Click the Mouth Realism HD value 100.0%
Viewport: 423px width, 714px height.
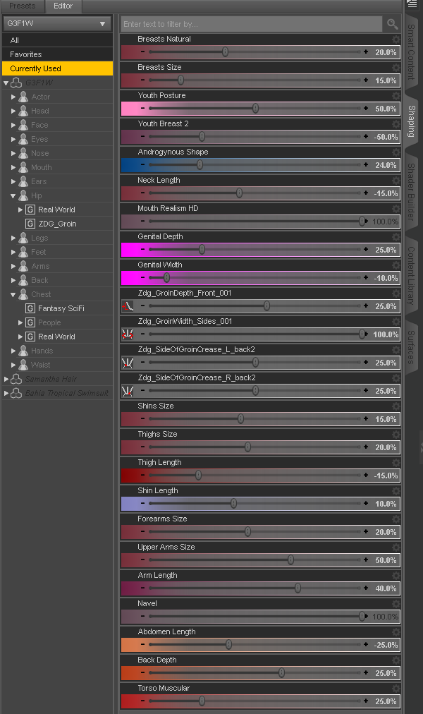385,222
